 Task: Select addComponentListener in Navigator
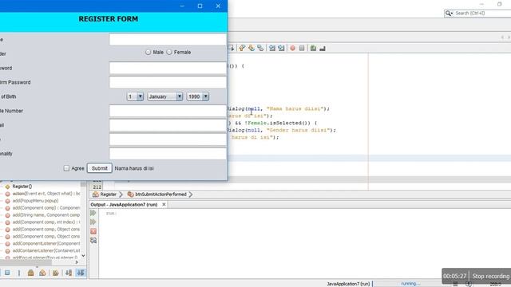pyautogui.click(x=46, y=244)
